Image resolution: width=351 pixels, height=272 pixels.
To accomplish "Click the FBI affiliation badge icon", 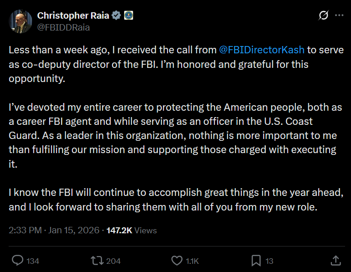I will coord(128,15).
